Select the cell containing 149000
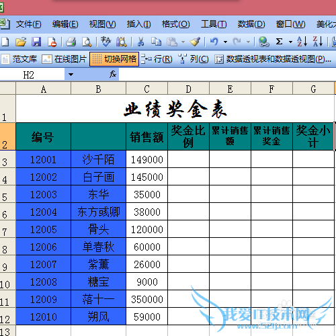336x336 pixels. 146,159
